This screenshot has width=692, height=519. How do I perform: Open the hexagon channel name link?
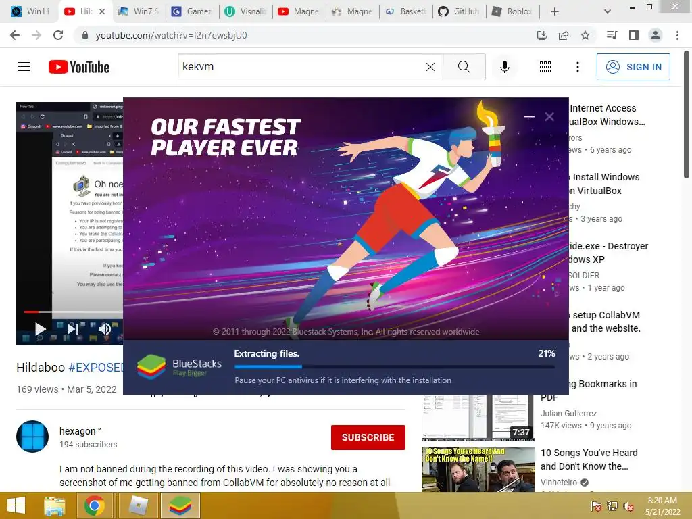80,431
